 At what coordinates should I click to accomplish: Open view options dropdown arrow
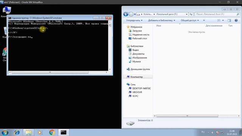click(223, 20)
